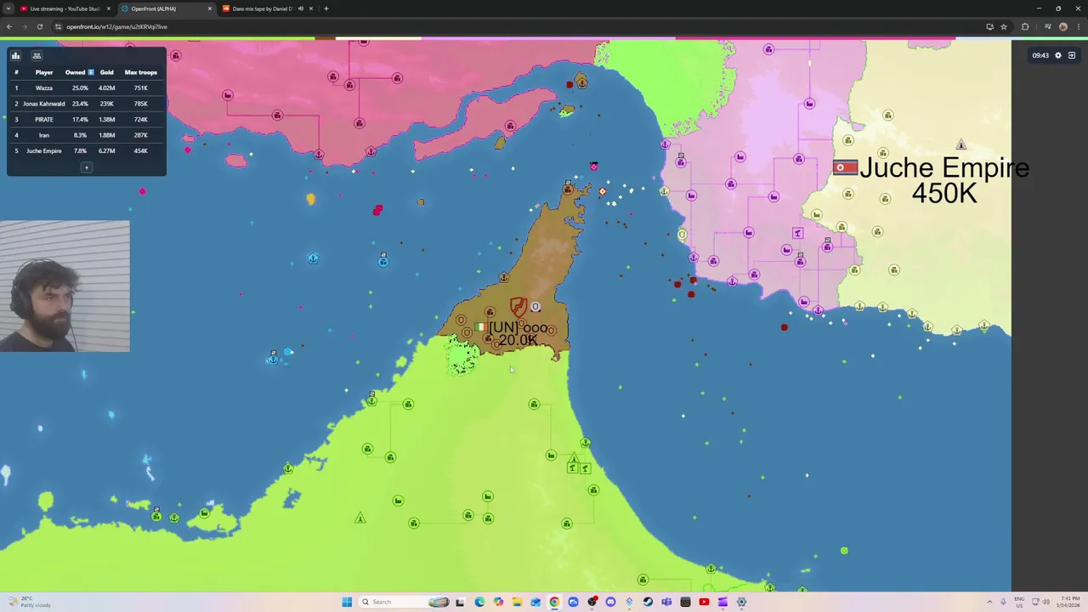
Task: Open Steam from the taskbar
Action: [x=648, y=602]
